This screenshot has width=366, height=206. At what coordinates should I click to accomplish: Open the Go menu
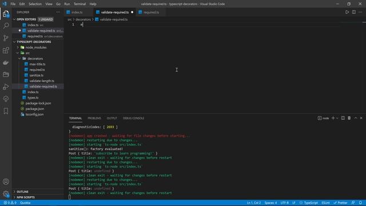click(x=58, y=4)
